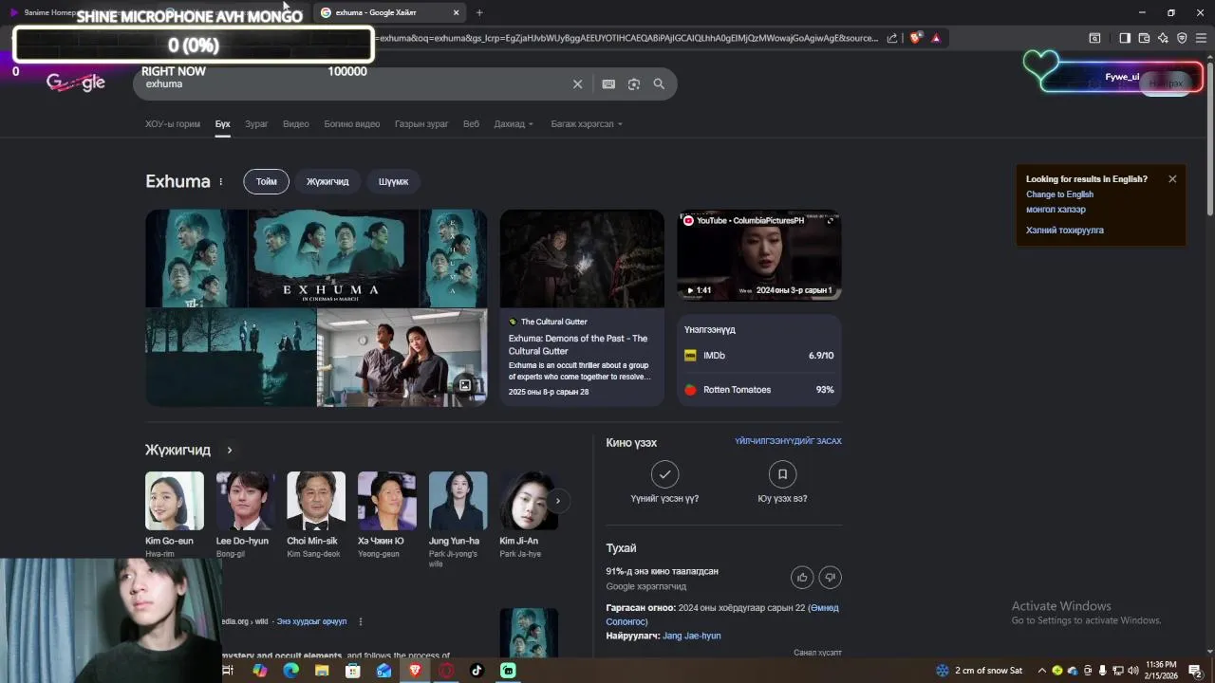The width and height of the screenshot is (1215, 683).
Task: Open Leo AI sparkle icon in toolbar
Action: point(1163,38)
